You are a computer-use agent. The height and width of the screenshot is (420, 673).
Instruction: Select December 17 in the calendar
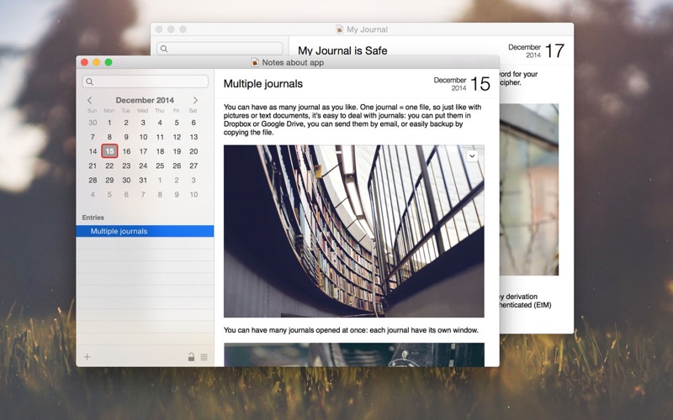click(143, 151)
